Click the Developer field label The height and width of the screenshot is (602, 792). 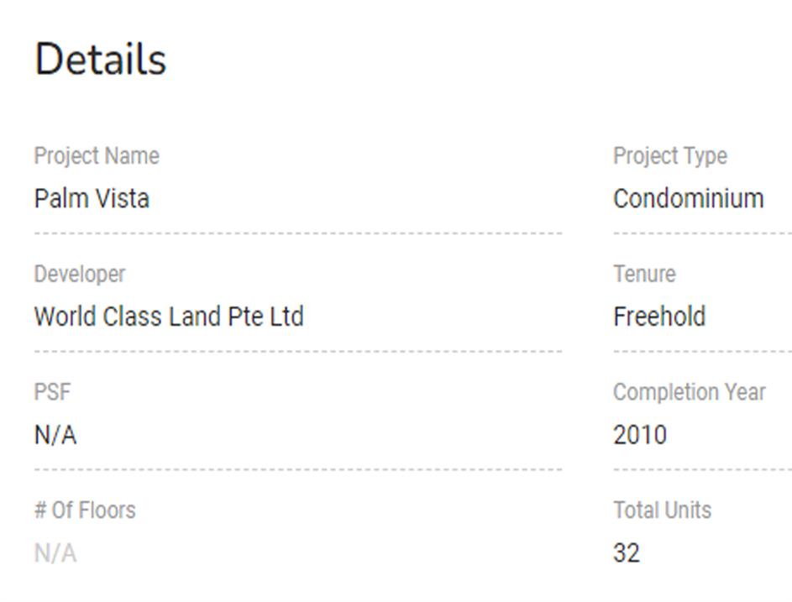pyautogui.click(x=79, y=275)
